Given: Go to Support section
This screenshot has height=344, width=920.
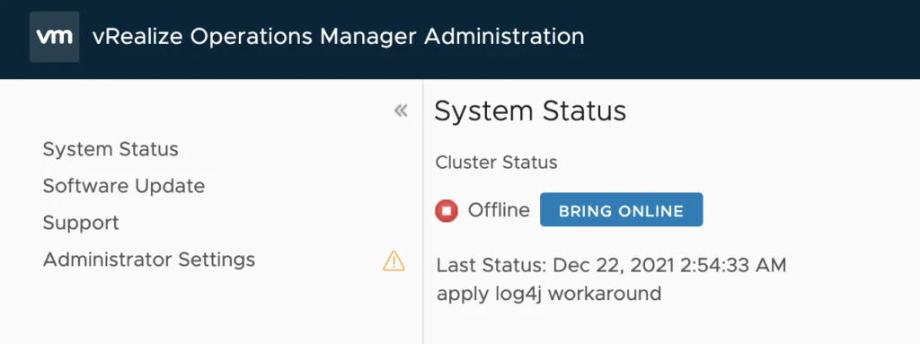Looking at the screenshot, I should pyautogui.click(x=81, y=223).
